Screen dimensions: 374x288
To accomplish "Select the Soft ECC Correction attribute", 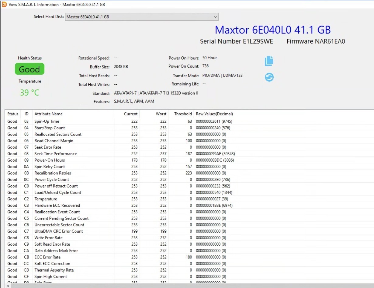I will 190,264.
